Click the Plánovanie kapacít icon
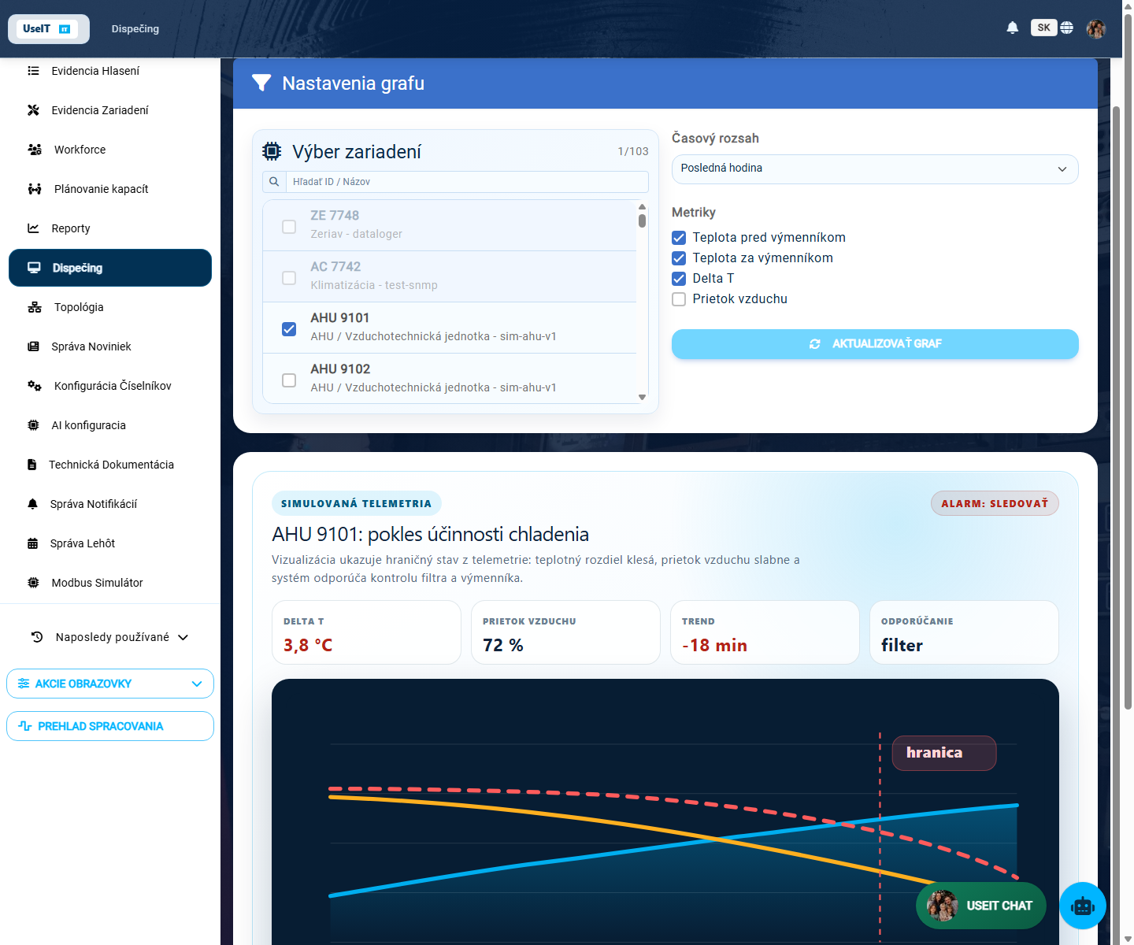Viewport: 1134px width, 945px height. 35,189
